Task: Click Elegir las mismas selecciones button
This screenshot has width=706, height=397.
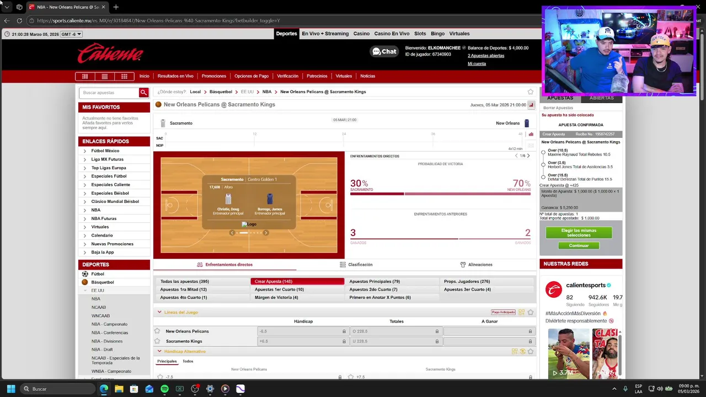Action: coord(579,233)
